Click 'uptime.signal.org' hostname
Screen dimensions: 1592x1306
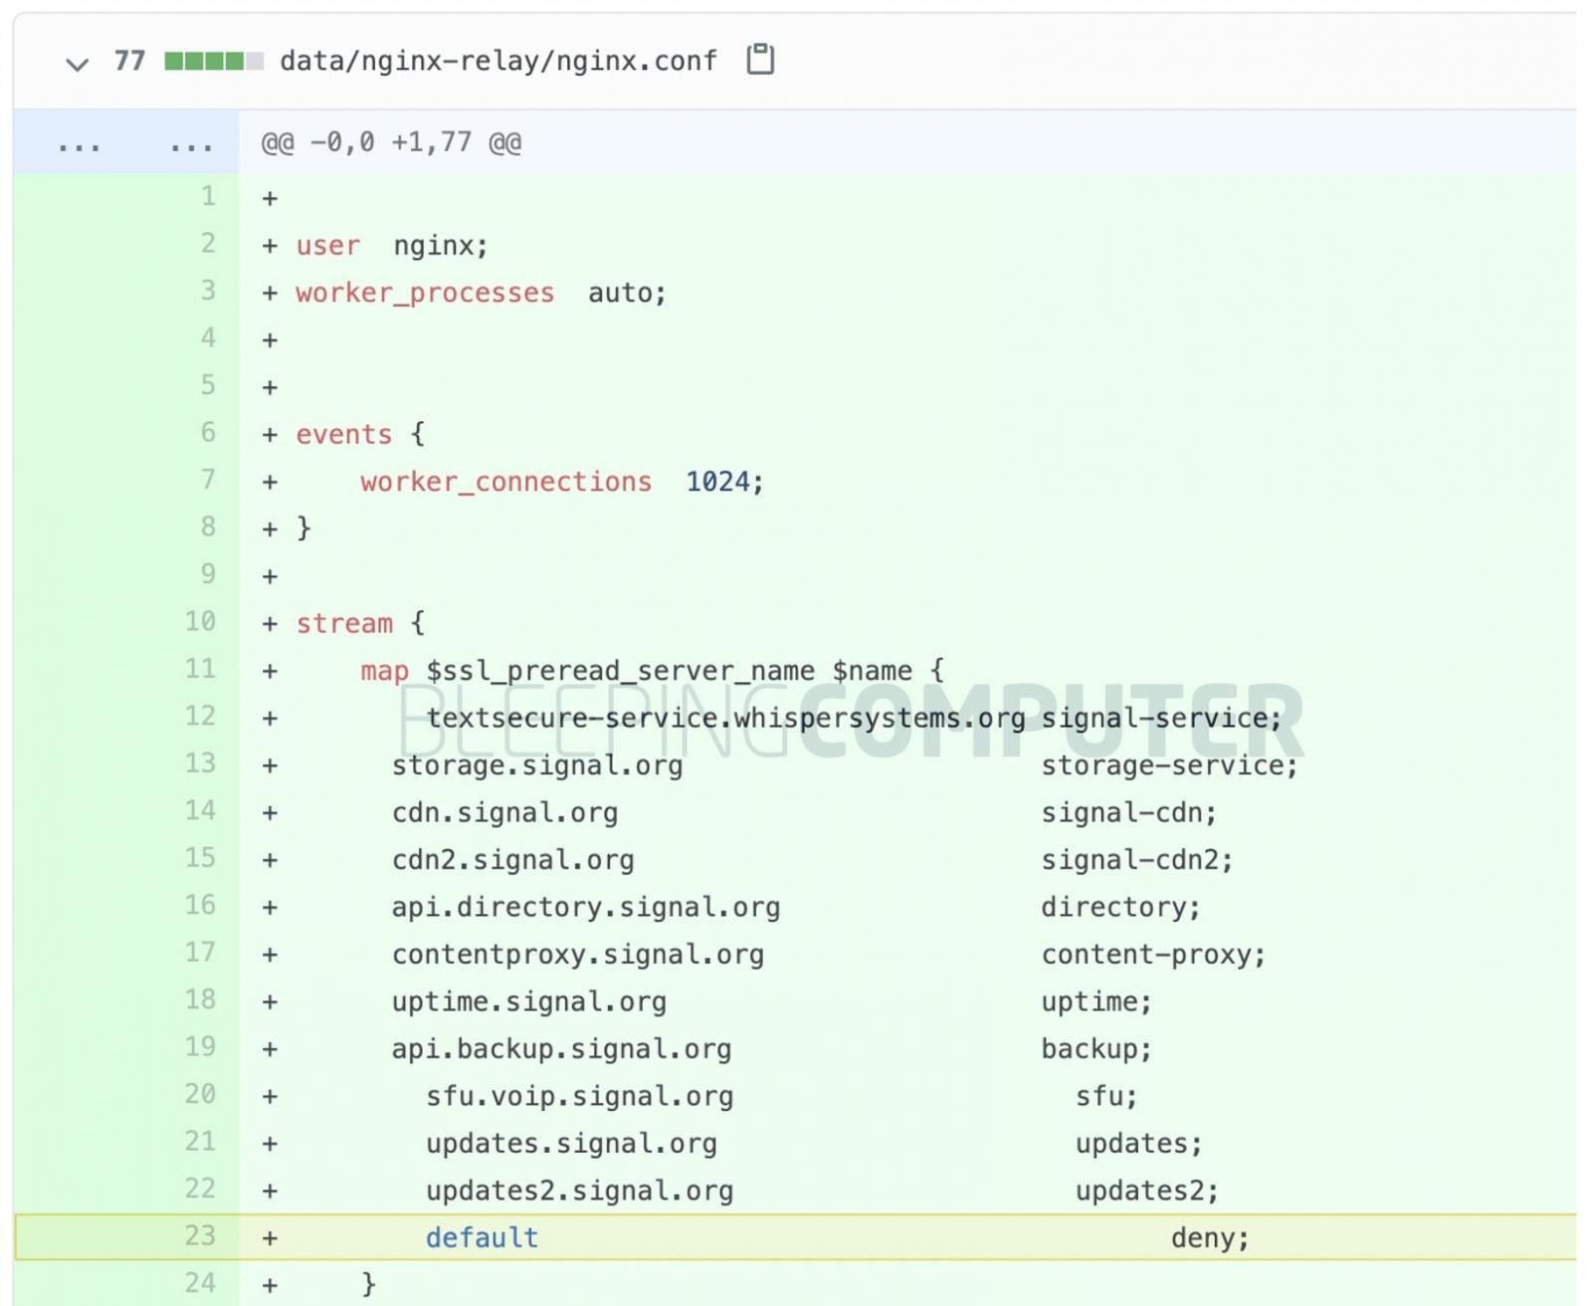click(x=529, y=1002)
